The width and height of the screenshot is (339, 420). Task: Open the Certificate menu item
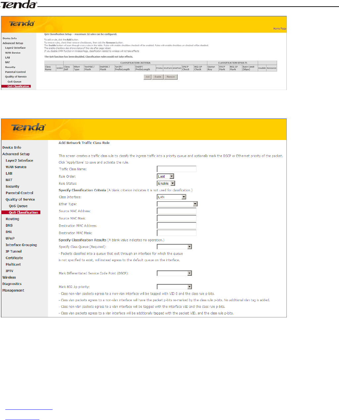(x=14, y=258)
